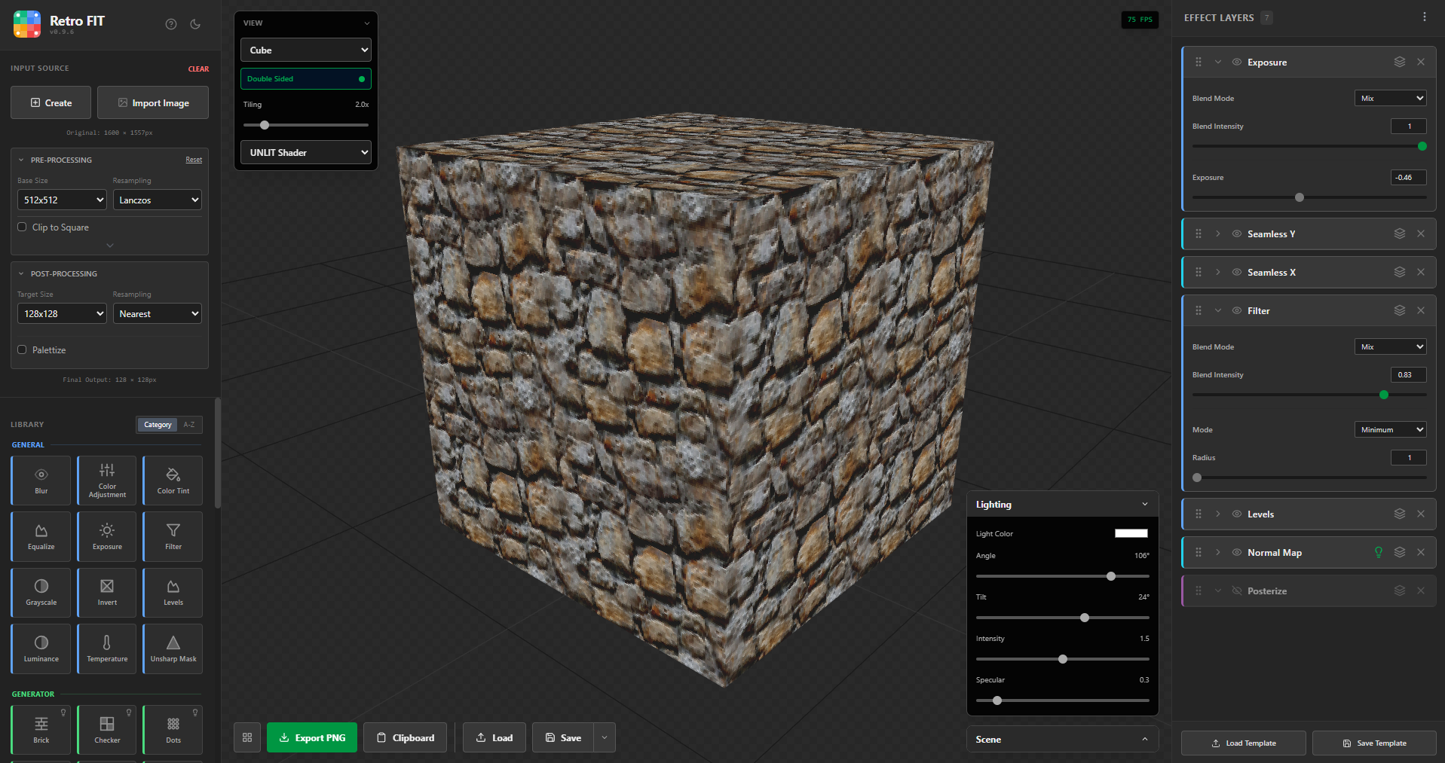Add the Temperature effect tile
This screenshot has width=1445, height=763.
(x=107, y=649)
